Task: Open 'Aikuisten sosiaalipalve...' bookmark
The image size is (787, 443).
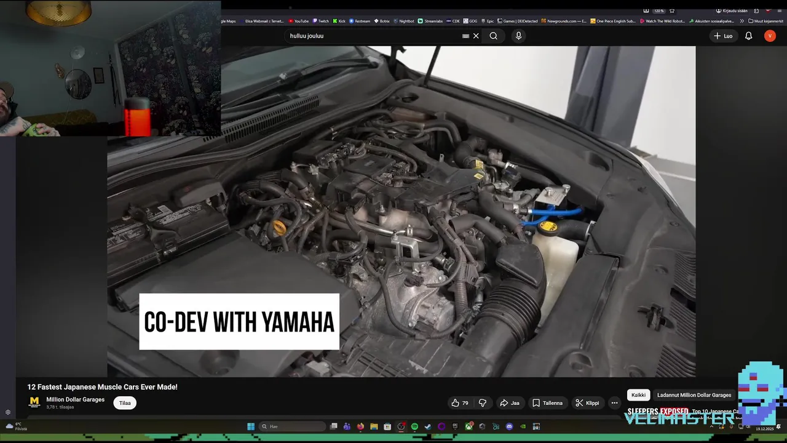Action: click(x=711, y=21)
